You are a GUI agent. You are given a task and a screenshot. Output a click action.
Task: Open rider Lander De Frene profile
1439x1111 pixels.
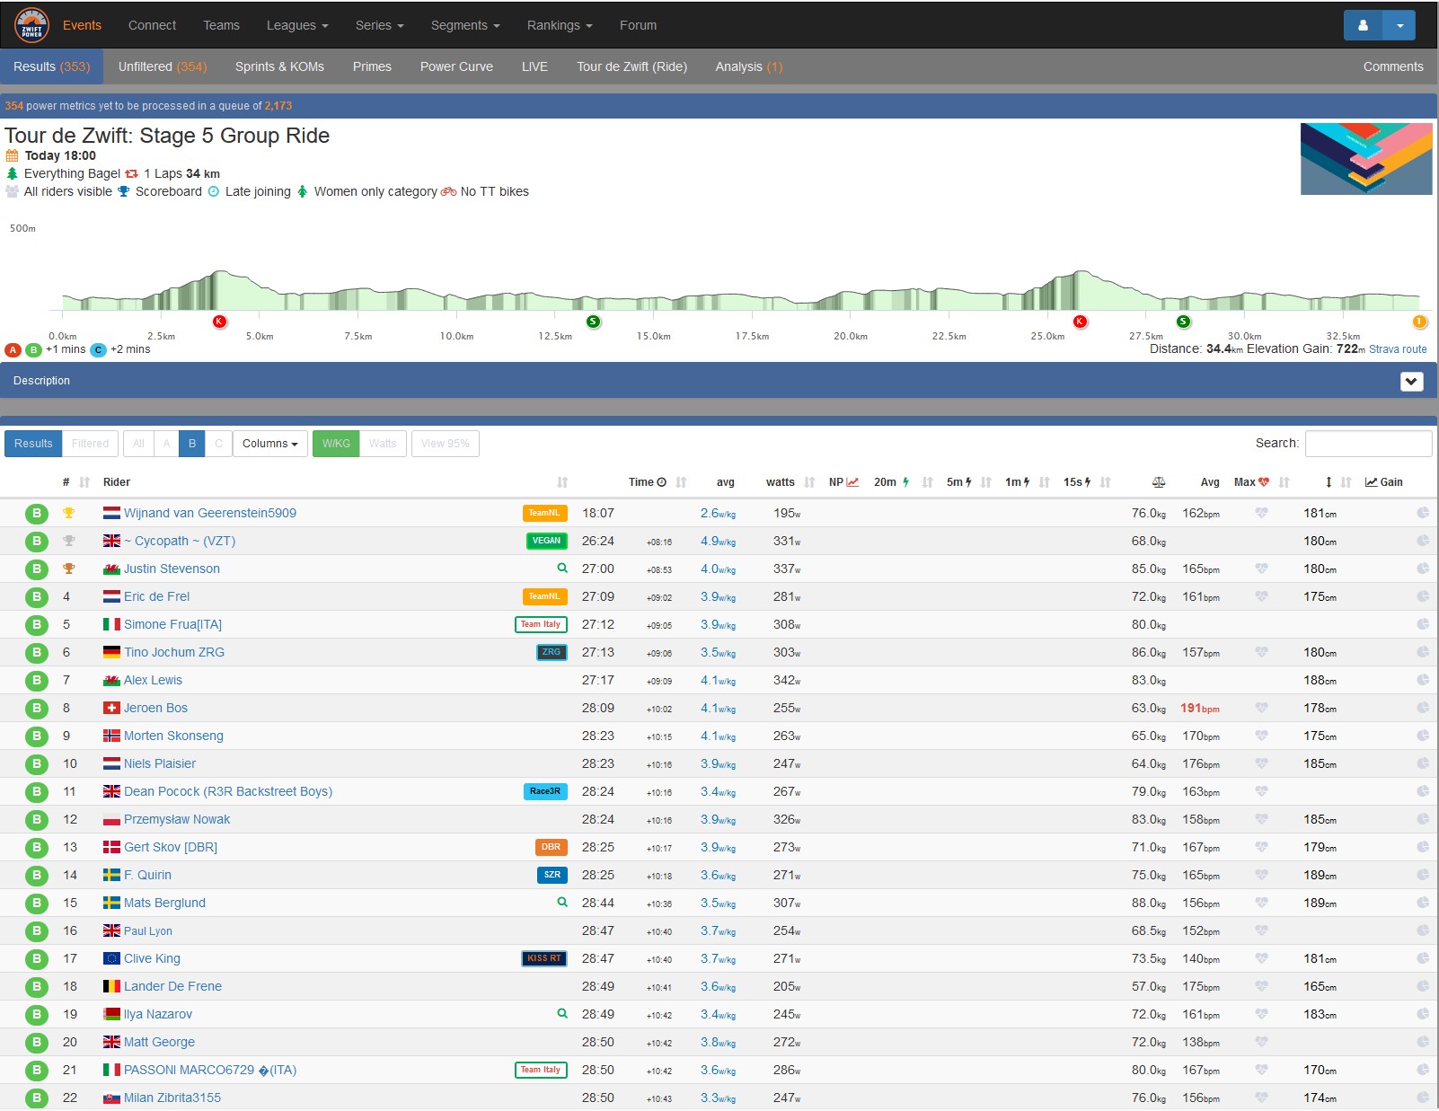tap(172, 986)
